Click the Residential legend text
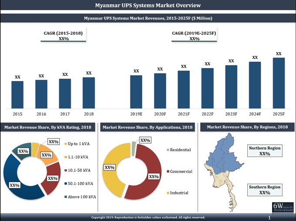The height and width of the screenshot is (221, 296). coord(181,150)
